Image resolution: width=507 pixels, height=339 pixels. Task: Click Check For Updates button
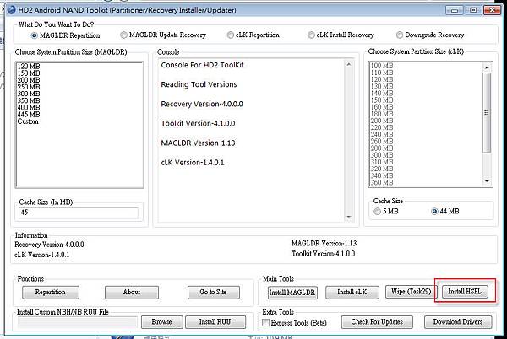377,322
